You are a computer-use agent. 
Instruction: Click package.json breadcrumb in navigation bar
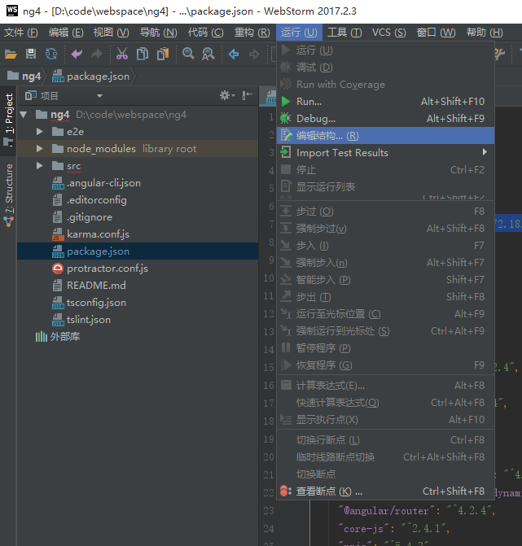point(91,76)
